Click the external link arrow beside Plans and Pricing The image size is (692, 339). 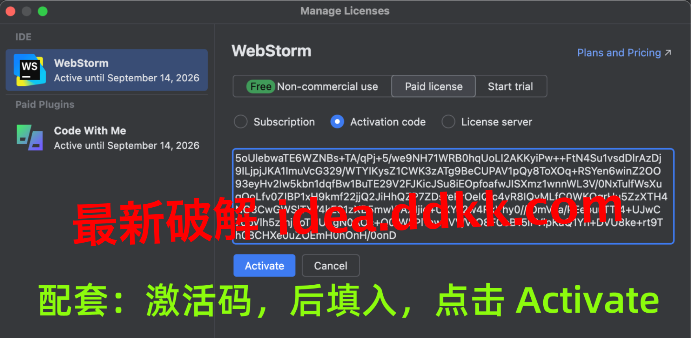tap(668, 53)
